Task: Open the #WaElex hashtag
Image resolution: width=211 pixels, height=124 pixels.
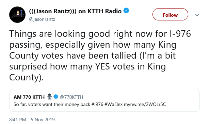Action: coord(113,104)
